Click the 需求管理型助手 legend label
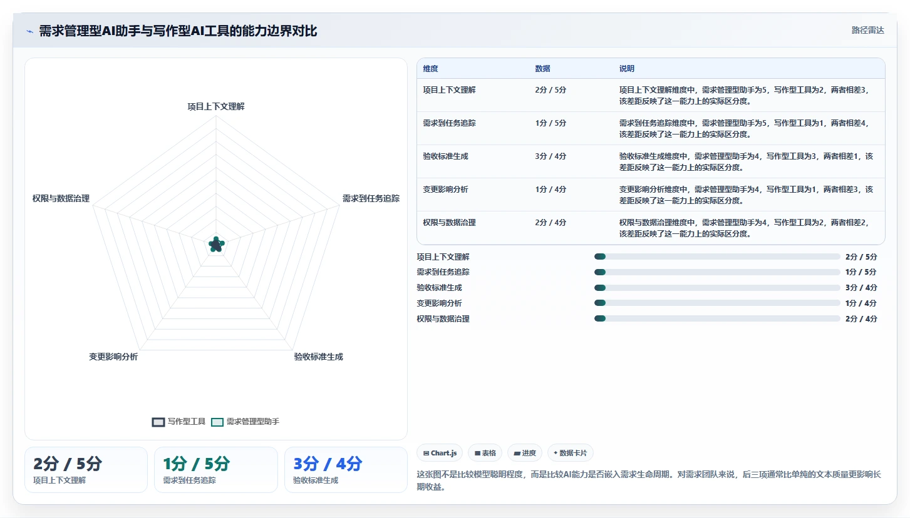The width and height of the screenshot is (910, 518). [x=253, y=422]
